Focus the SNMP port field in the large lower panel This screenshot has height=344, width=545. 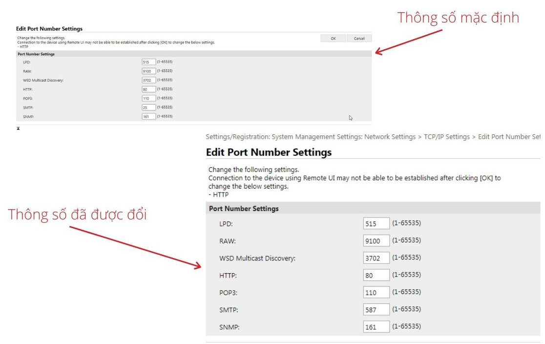pos(376,327)
